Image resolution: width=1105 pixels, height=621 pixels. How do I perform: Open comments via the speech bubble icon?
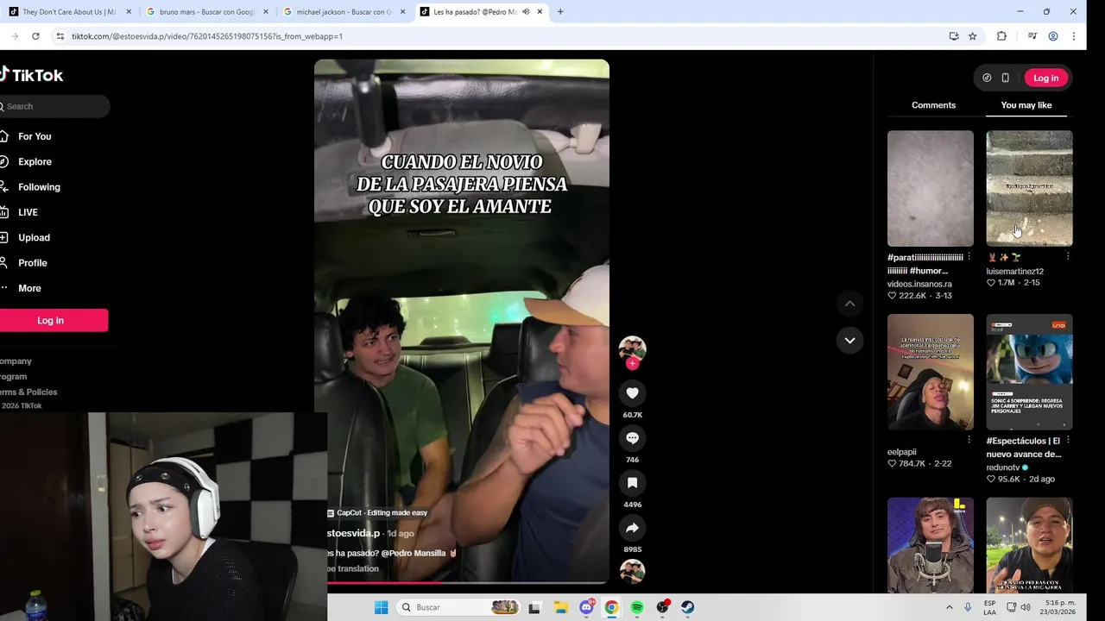(632, 438)
